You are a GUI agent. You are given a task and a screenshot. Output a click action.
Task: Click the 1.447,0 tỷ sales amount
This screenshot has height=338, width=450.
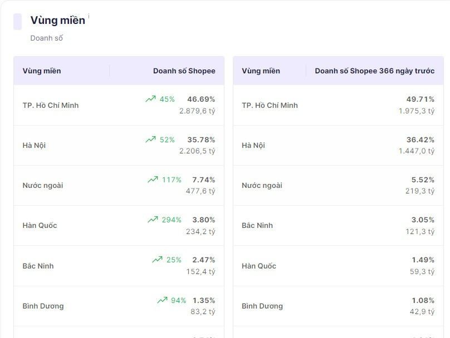[x=417, y=151]
